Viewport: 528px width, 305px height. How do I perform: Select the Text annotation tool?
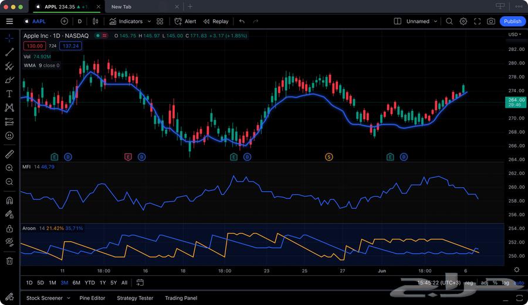[x=9, y=94]
